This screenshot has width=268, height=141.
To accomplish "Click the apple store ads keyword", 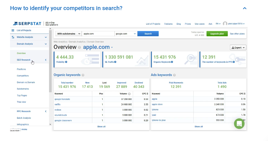I will click(157, 104).
